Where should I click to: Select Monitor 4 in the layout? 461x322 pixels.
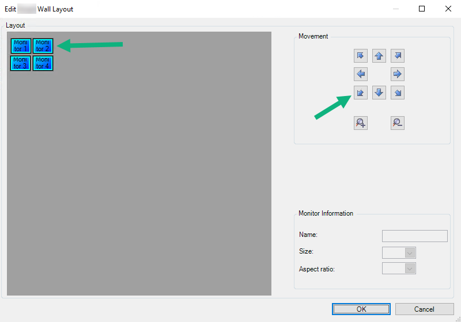(43, 63)
